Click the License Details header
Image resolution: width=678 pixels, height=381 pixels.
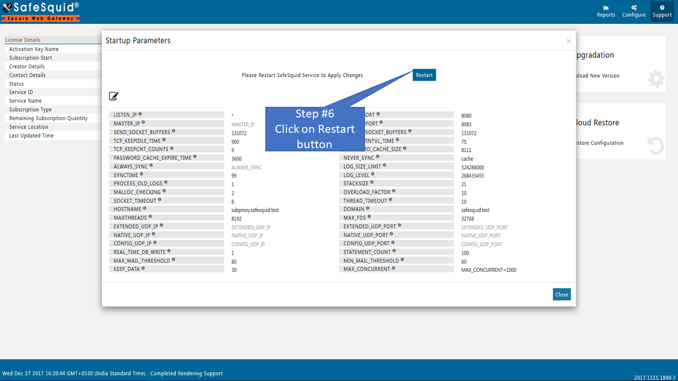tap(23, 40)
